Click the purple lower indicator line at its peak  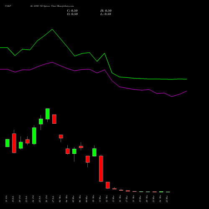52,62
